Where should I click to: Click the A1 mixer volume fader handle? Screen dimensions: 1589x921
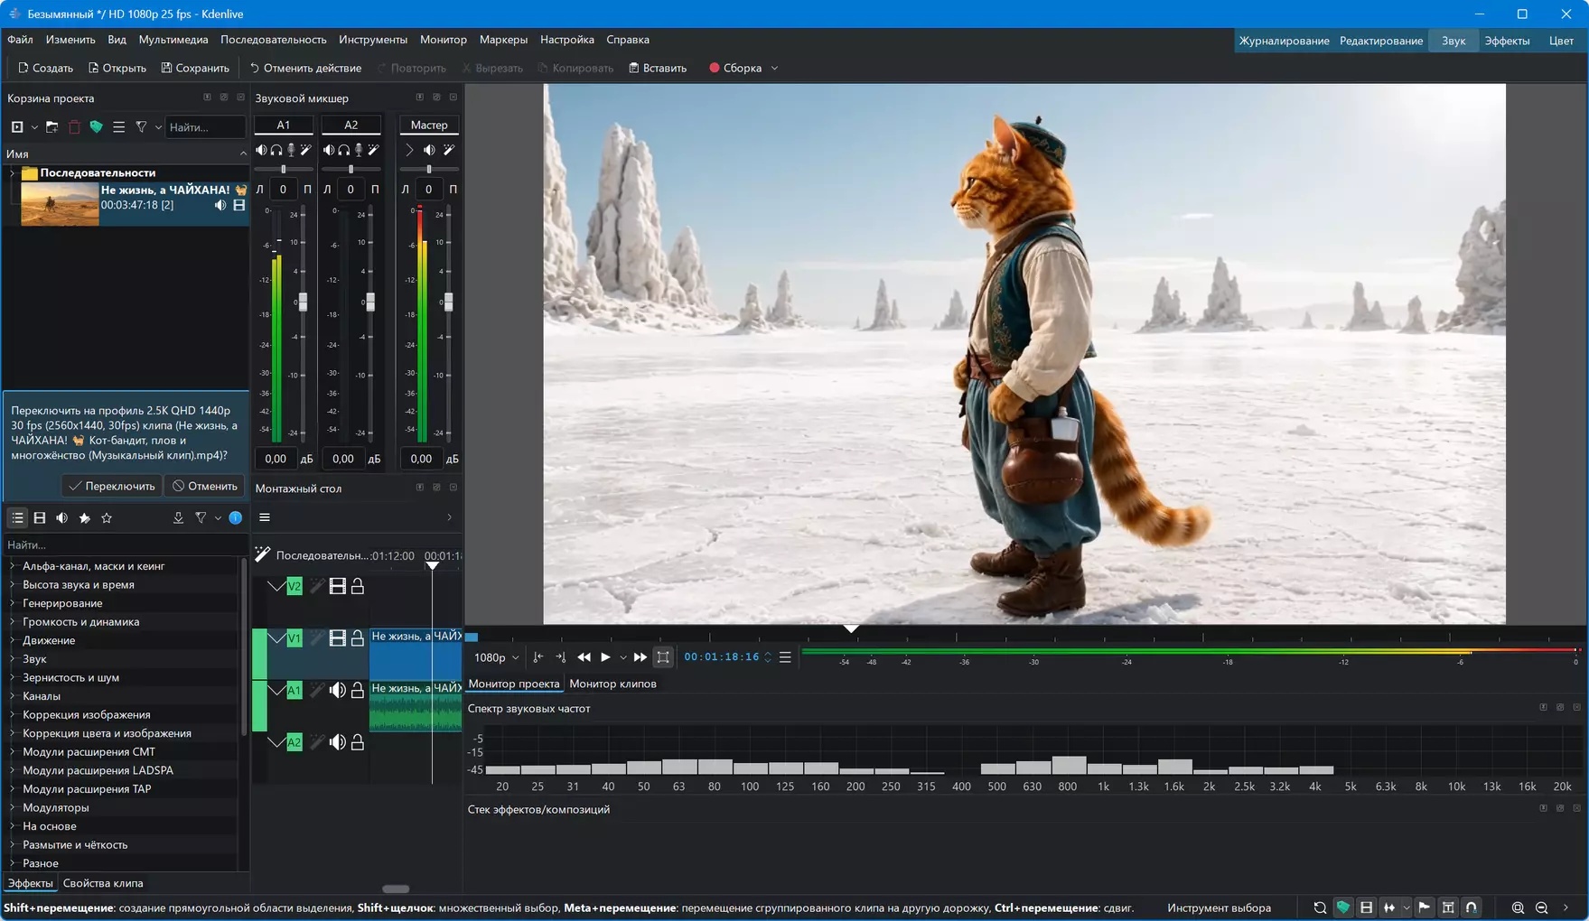(x=303, y=302)
